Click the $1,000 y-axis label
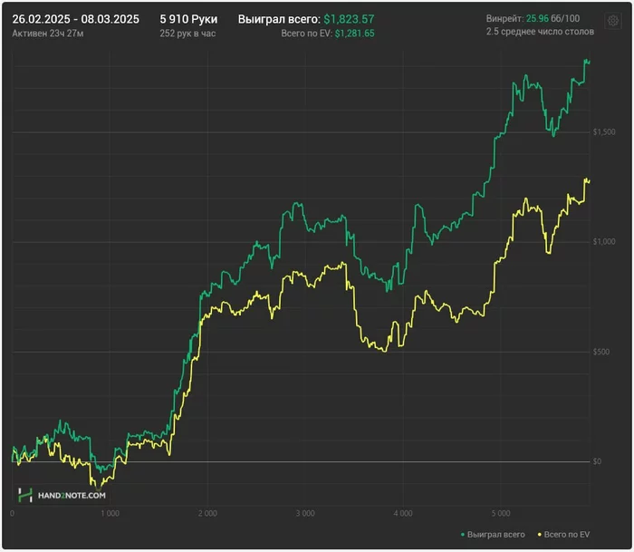The image size is (634, 552). (604, 242)
